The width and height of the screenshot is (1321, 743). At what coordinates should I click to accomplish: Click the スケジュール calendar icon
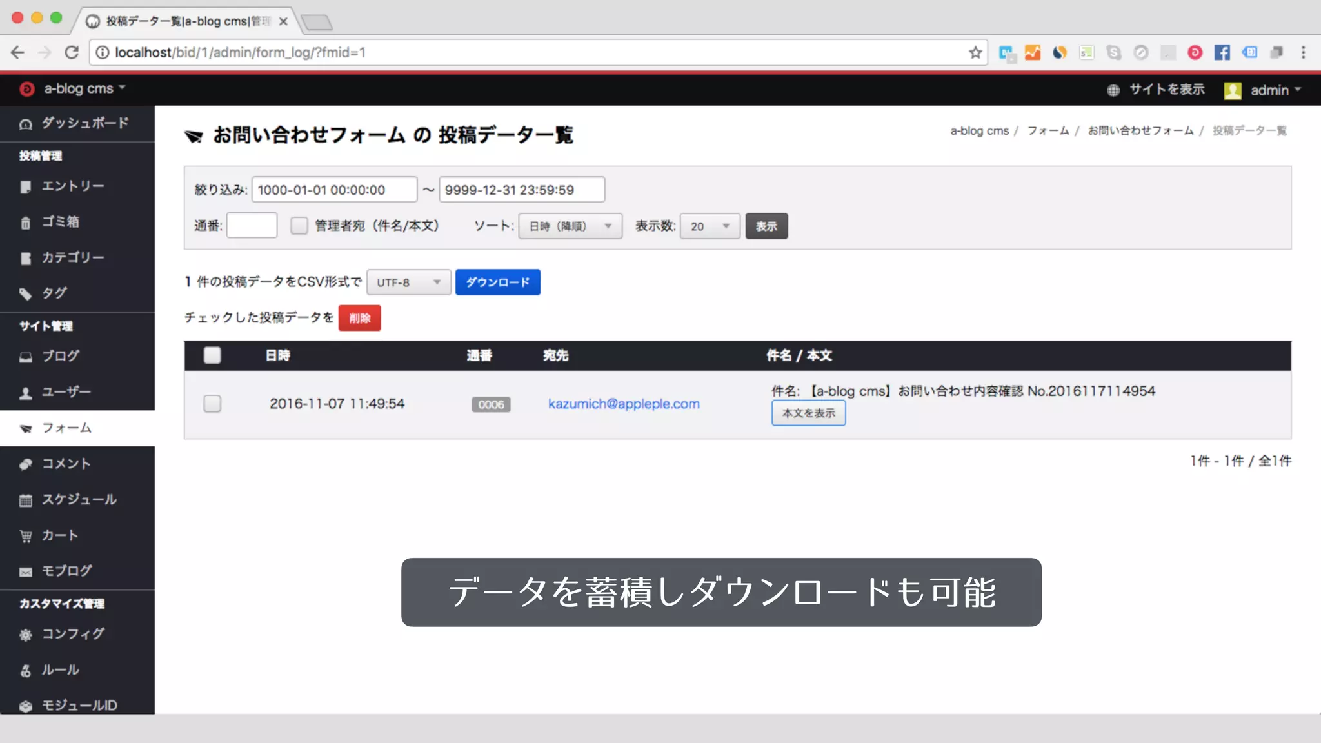pyautogui.click(x=26, y=500)
